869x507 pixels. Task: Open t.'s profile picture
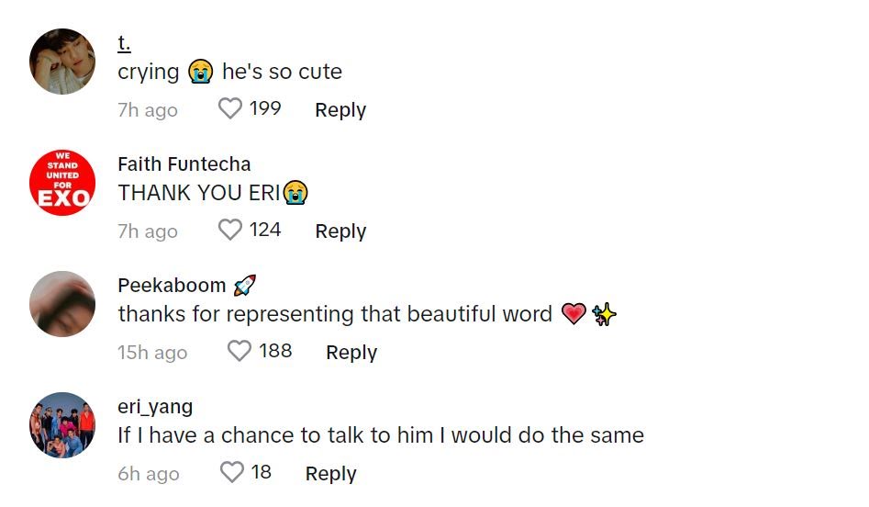(62, 62)
